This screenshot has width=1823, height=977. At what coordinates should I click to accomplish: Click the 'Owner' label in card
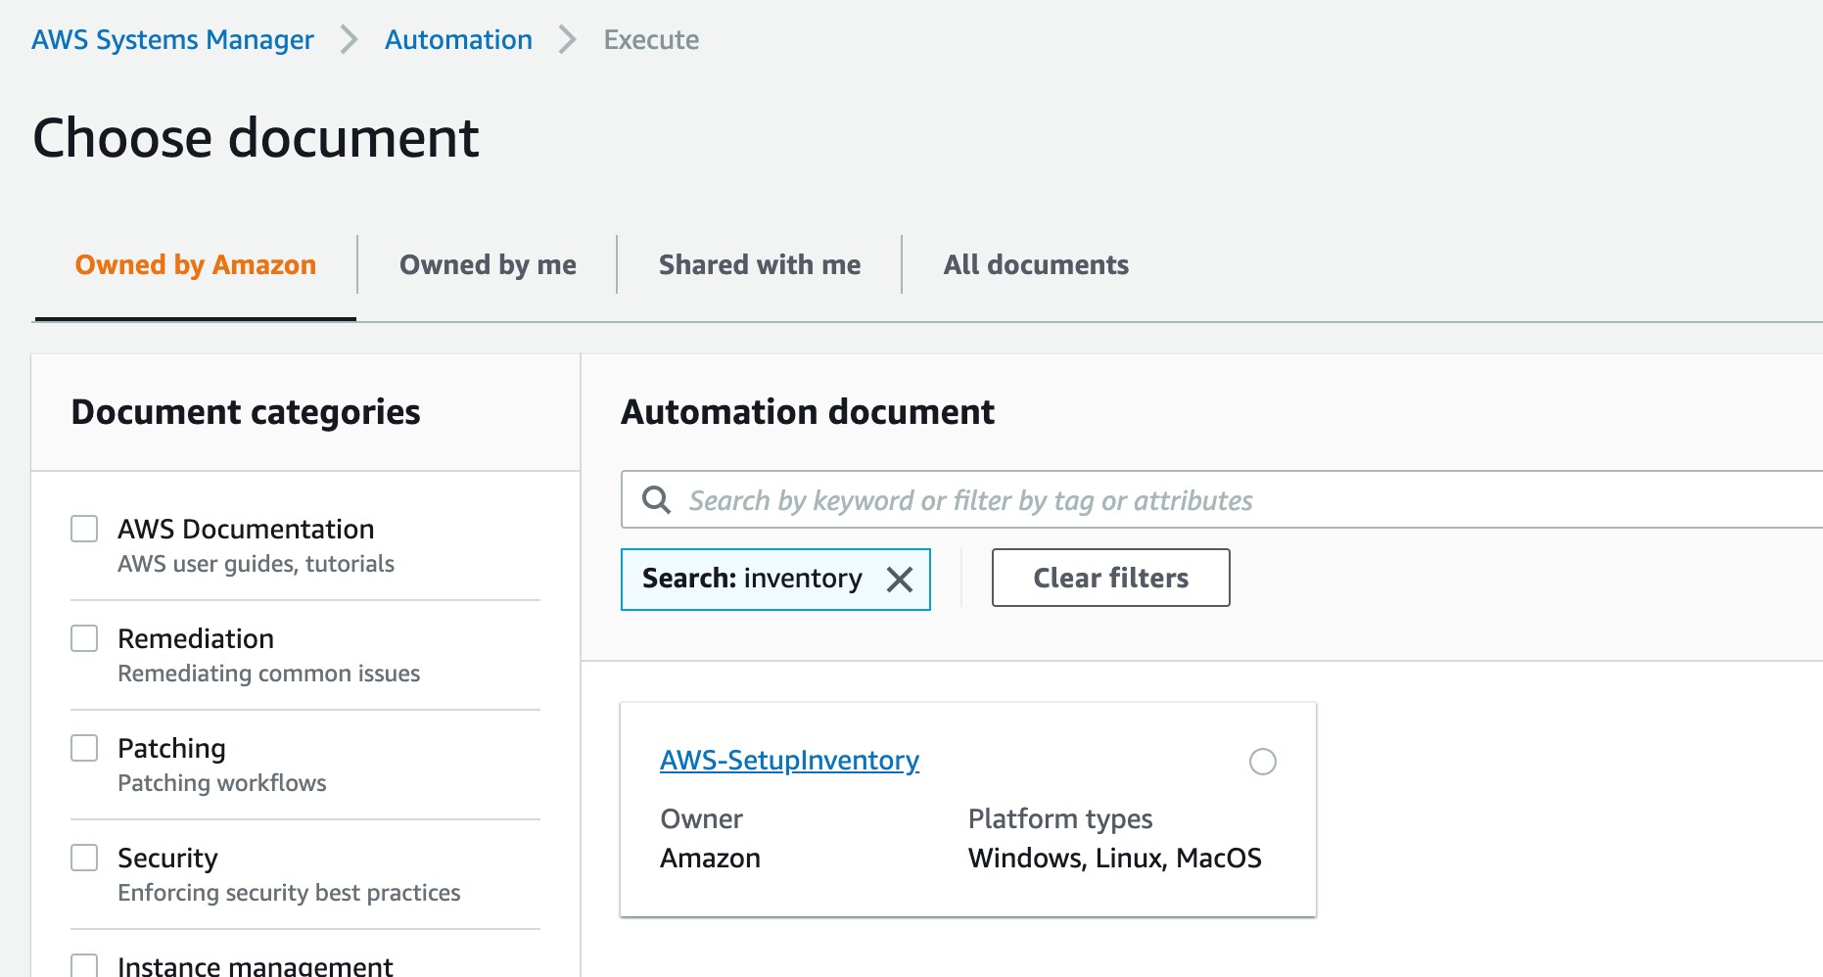click(701, 819)
